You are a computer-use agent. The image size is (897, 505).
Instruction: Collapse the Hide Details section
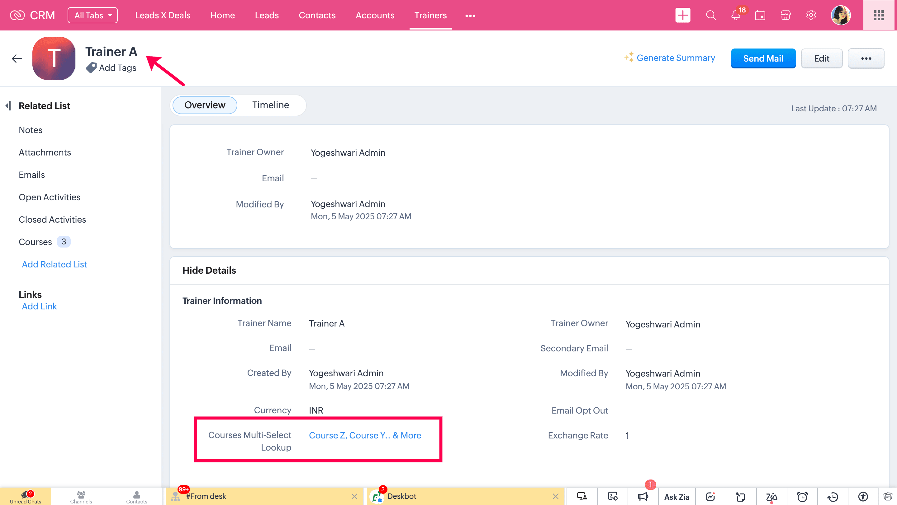click(209, 270)
